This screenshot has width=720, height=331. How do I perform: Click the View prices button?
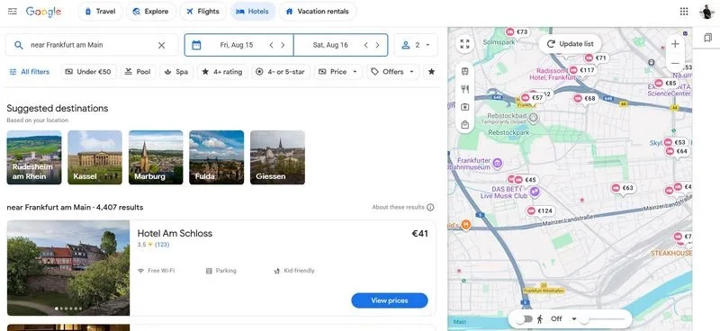pos(390,300)
